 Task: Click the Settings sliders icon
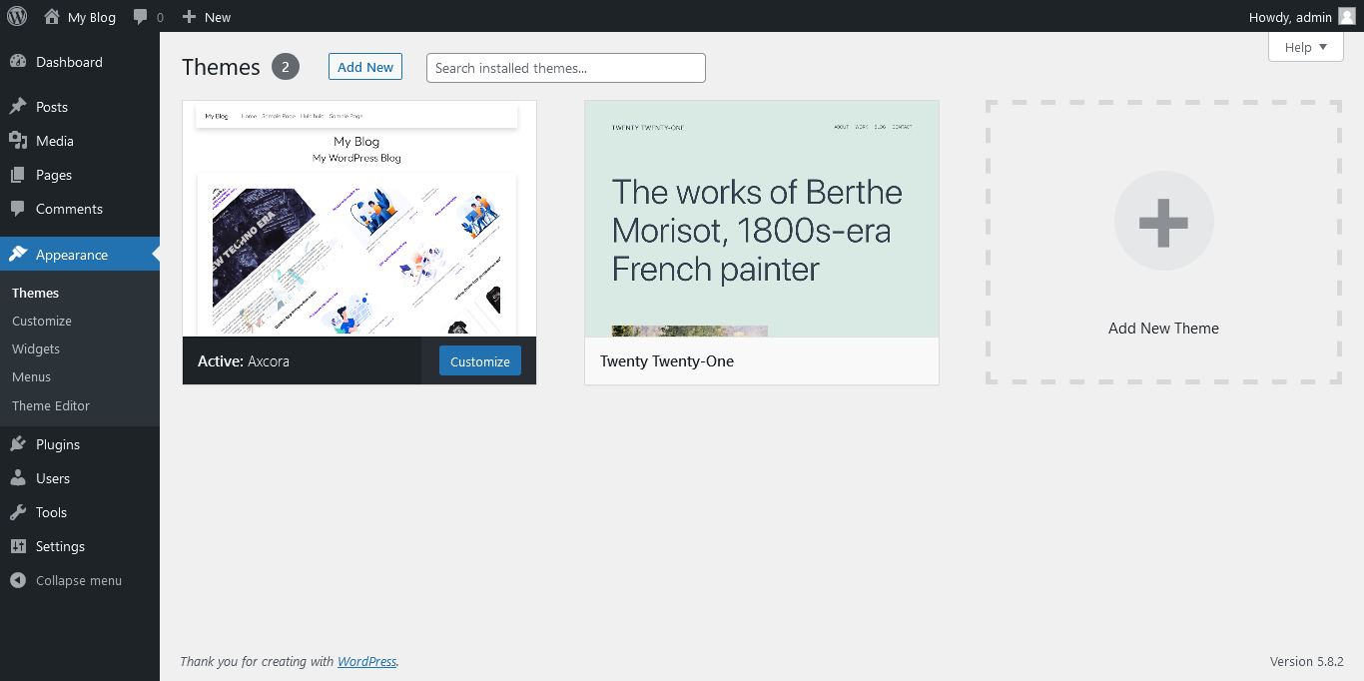pyautogui.click(x=18, y=546)
